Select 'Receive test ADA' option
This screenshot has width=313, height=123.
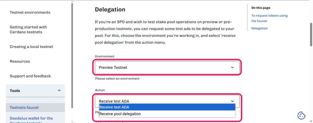[167, 107]
